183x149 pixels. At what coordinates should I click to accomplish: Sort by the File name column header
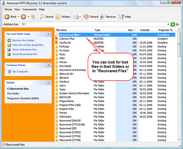tap(74, 30)
